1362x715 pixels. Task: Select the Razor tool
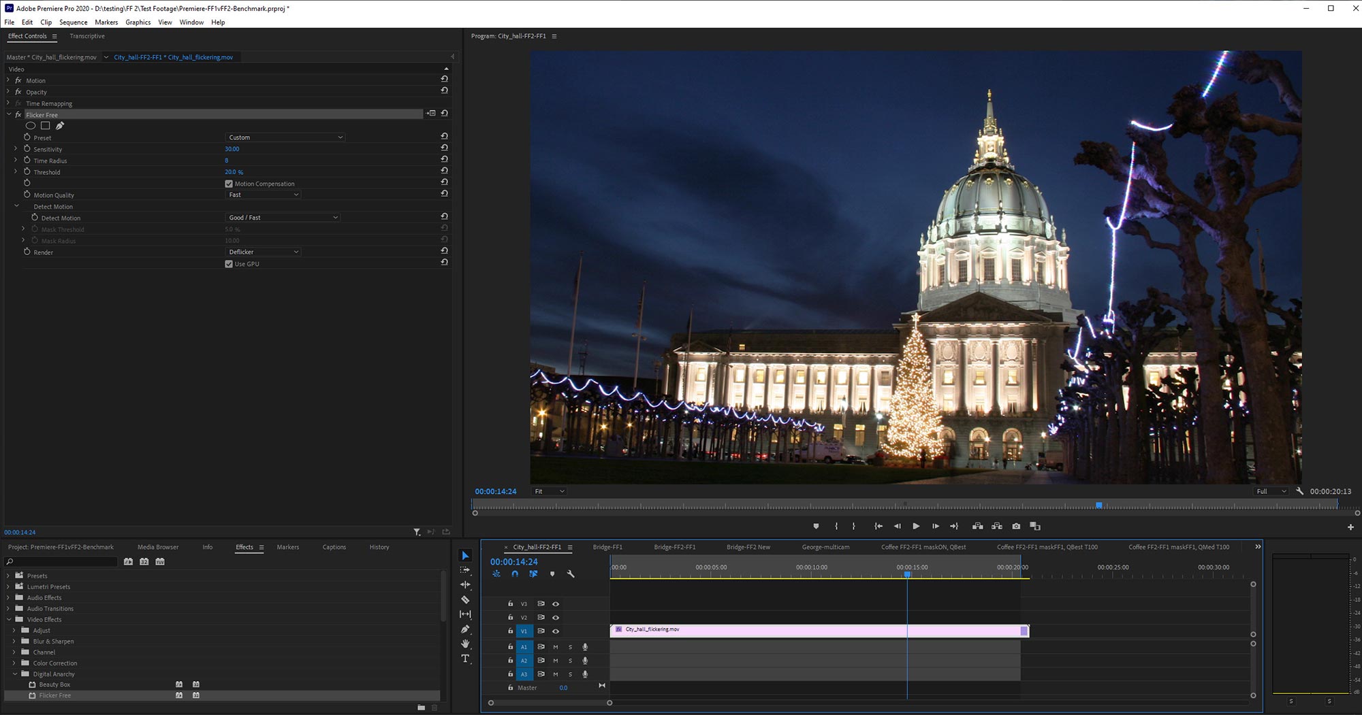[465, 599]
